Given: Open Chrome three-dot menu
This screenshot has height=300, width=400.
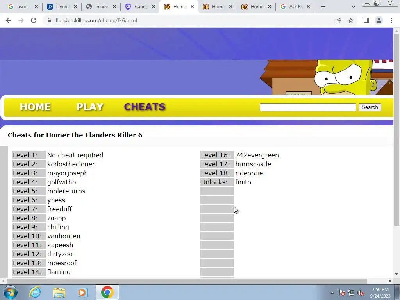Looking at the screenshot, I should click(x=391, y=20).
